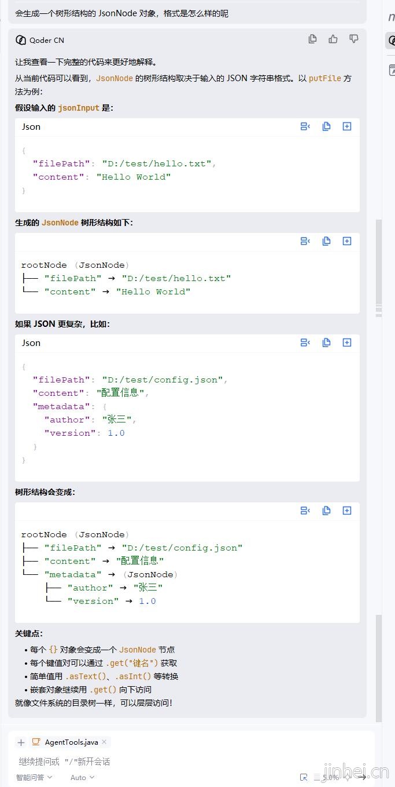Create new file from hello.txt Json block
Viewport: 395px width, 787px height.
(x=347, y=126)
